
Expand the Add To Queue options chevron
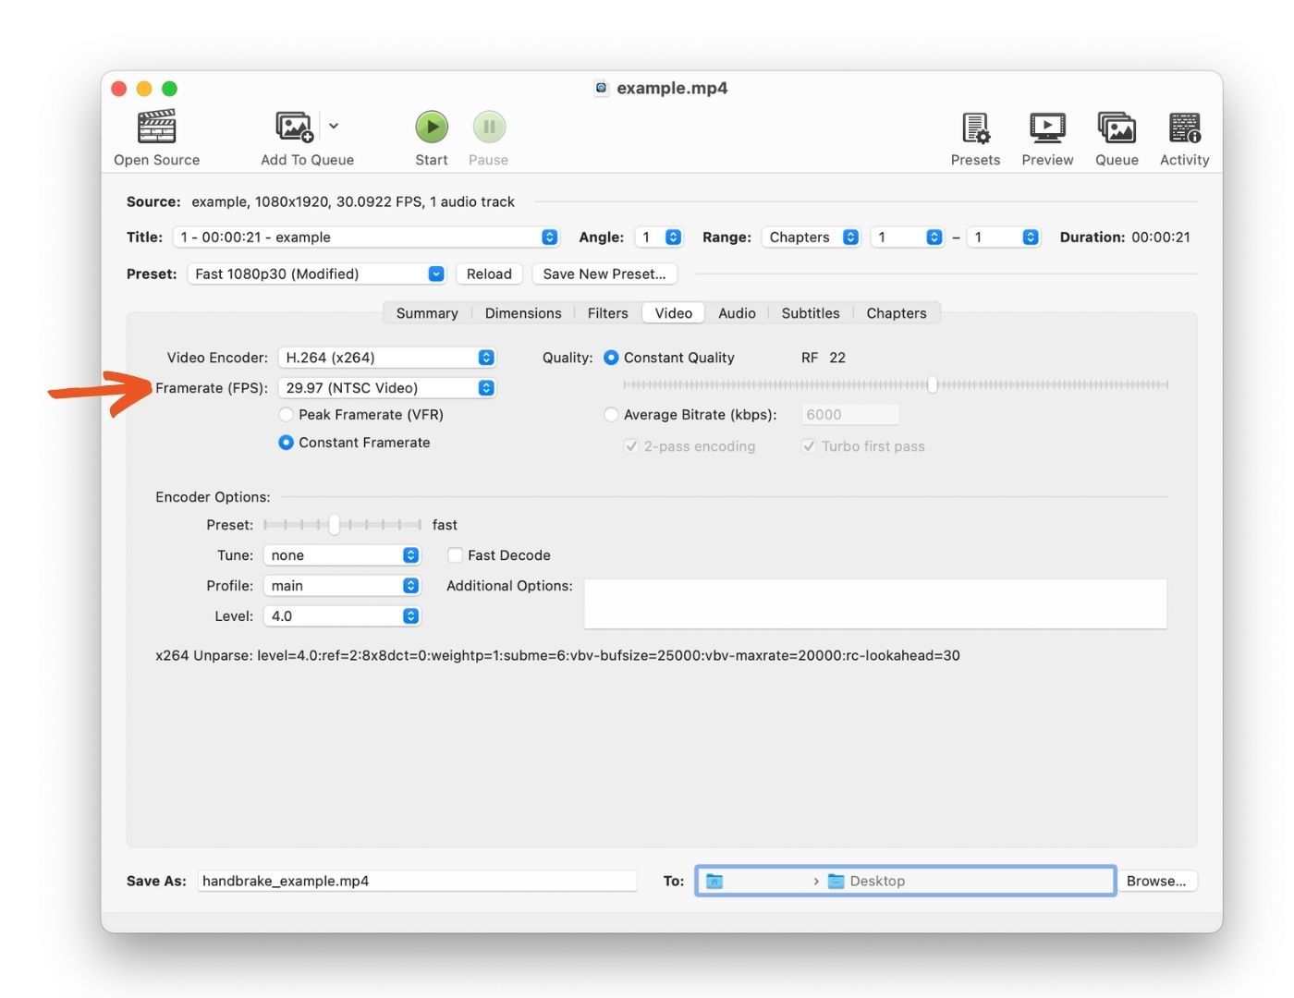point(334,126)
